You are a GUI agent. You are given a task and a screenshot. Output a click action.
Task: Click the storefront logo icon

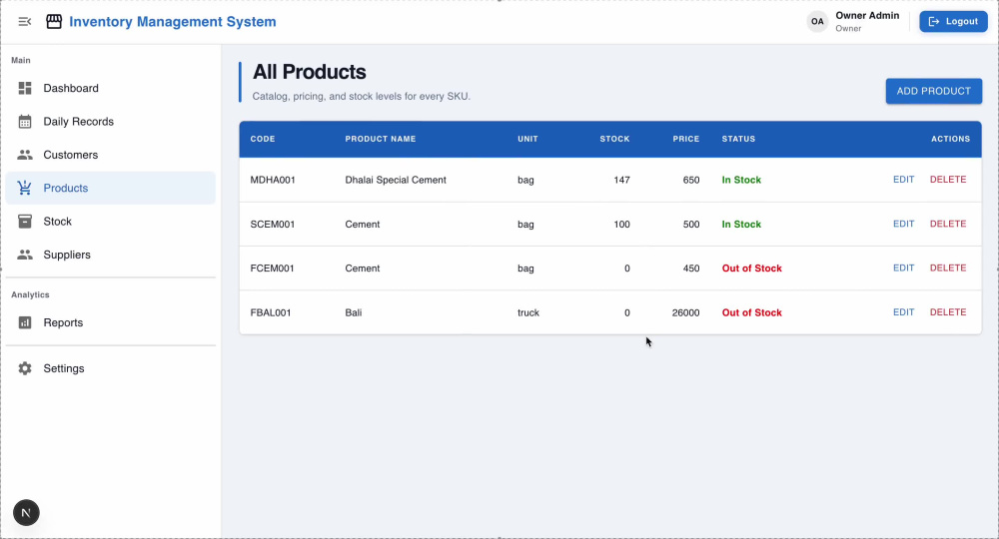[54, 22]
